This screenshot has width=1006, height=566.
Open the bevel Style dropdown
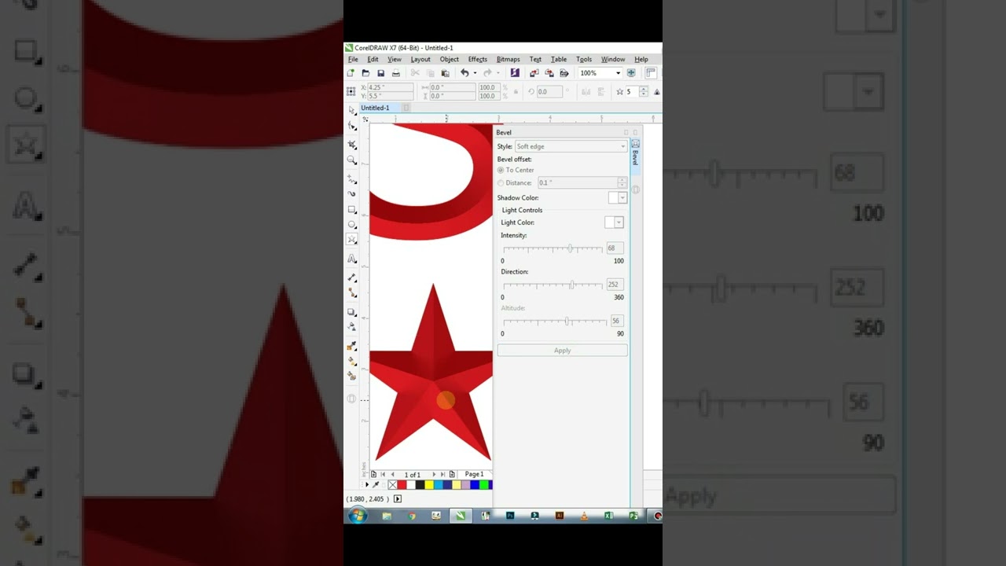point(571,146)
